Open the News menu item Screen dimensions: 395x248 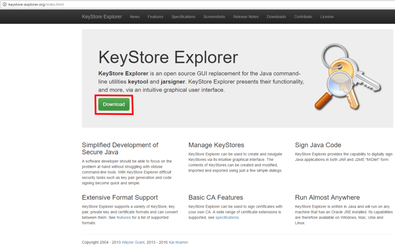click(135, 17)
